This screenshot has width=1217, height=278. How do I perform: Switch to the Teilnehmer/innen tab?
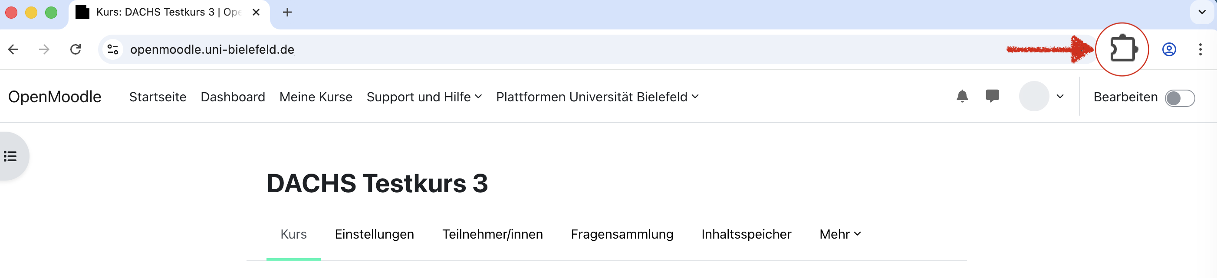(x=492, y=234)
